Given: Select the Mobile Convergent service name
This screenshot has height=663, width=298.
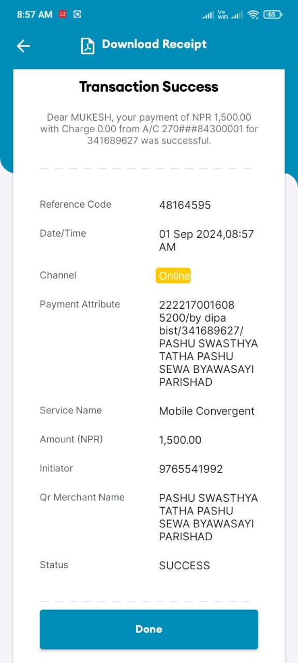Looking at the screenshot, I should tap(207, 411).
